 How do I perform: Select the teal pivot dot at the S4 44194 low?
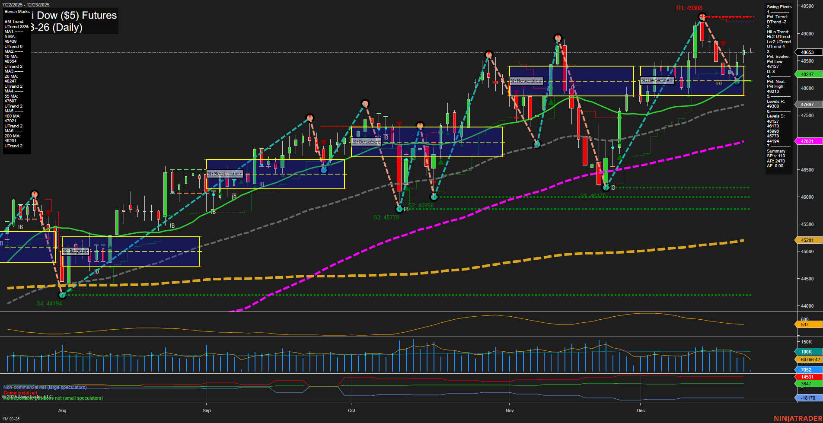tap(62, 295)
